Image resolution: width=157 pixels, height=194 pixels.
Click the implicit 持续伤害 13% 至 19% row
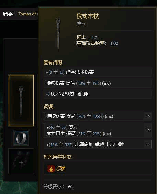coord(98,83)
